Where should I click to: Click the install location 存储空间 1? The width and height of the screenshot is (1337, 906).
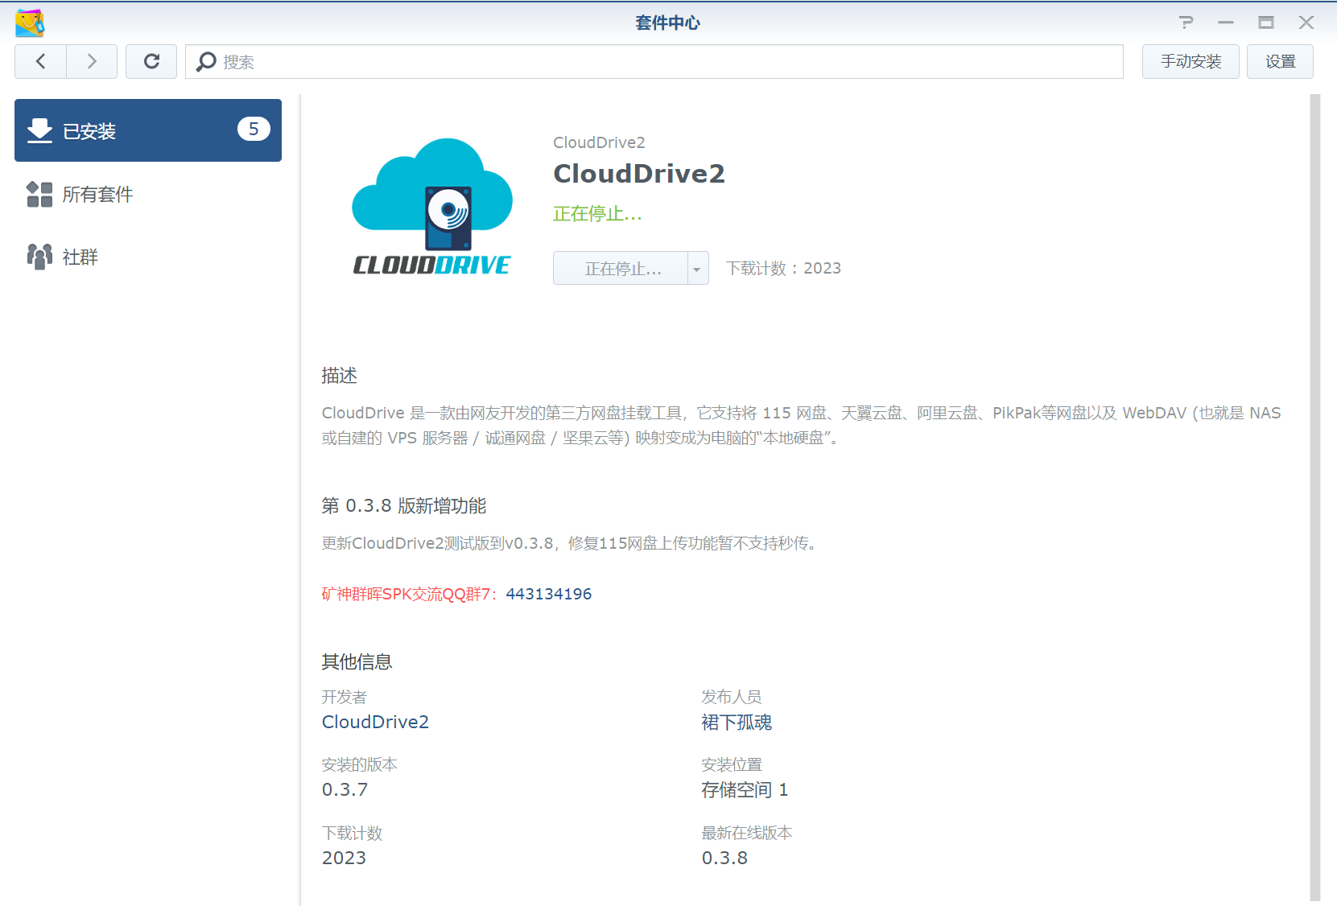tap(745, 790)
